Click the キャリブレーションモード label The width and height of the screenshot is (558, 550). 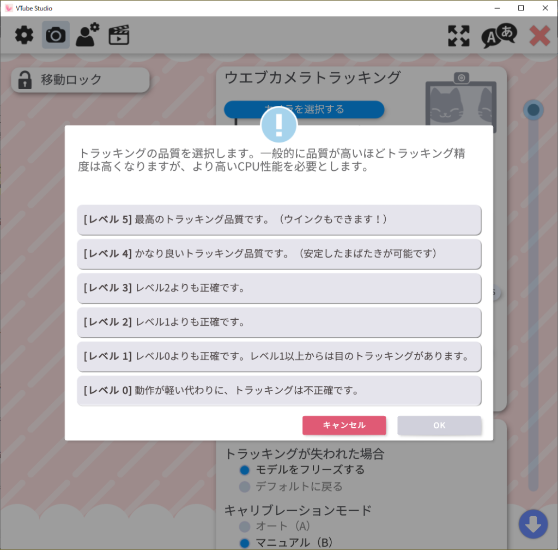(298, 511)
